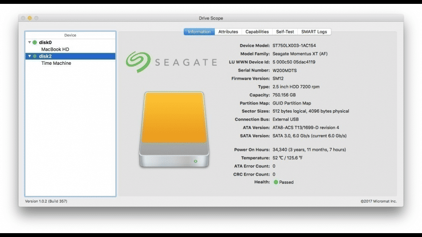Click the Version 1.0.2 (Build 357) text

[46, 201]
